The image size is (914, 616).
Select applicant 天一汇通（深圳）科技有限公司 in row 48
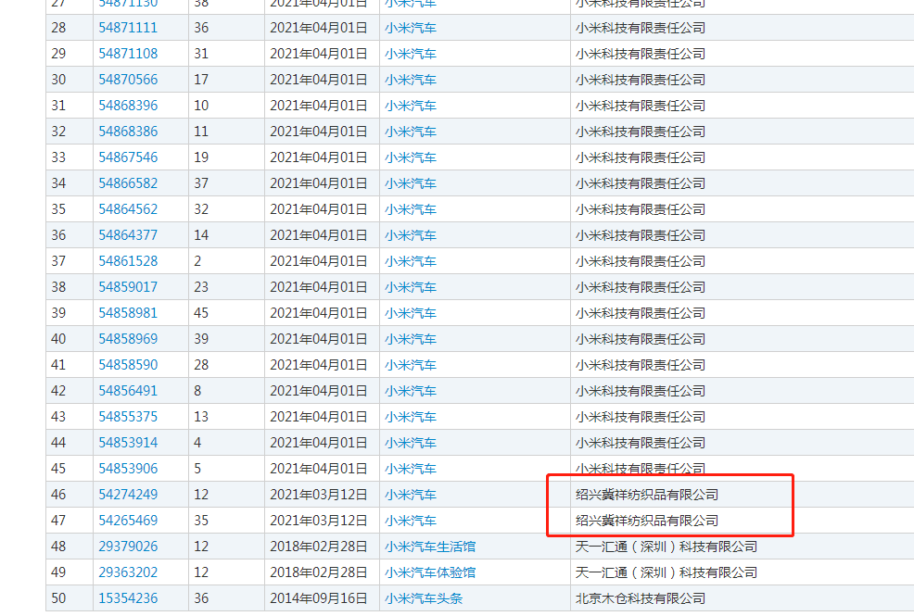tap(666, 547)
